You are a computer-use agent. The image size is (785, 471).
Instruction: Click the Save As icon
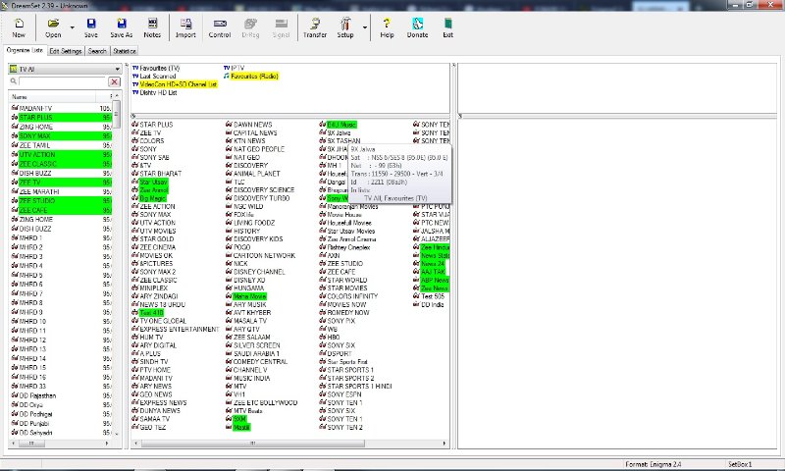click(x=121, y=27)
